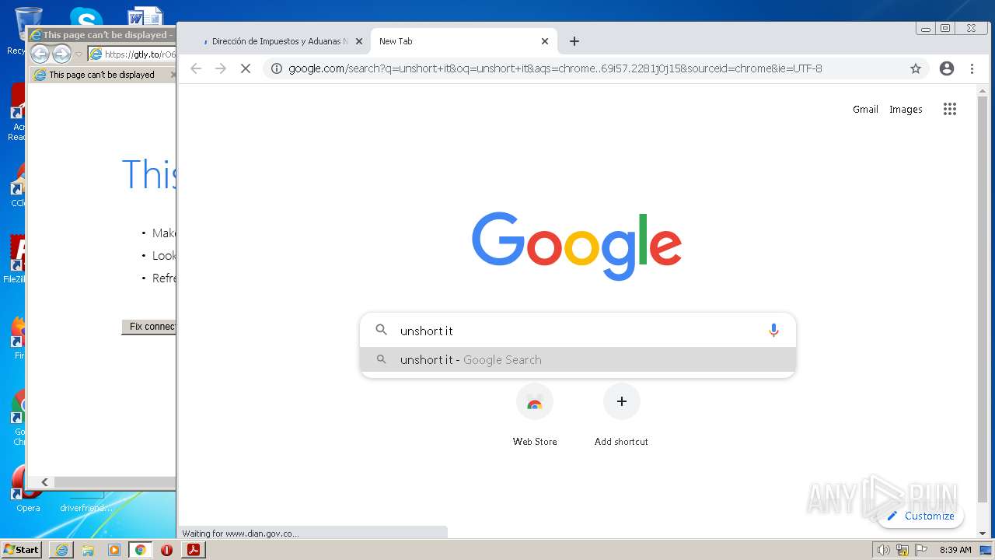Open IE recent pages dropdown arrow

tap(79, 54)
